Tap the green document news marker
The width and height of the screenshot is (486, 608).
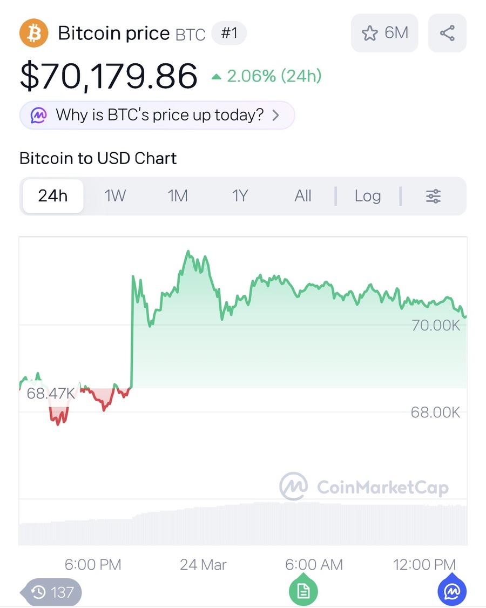pos(303,592)
